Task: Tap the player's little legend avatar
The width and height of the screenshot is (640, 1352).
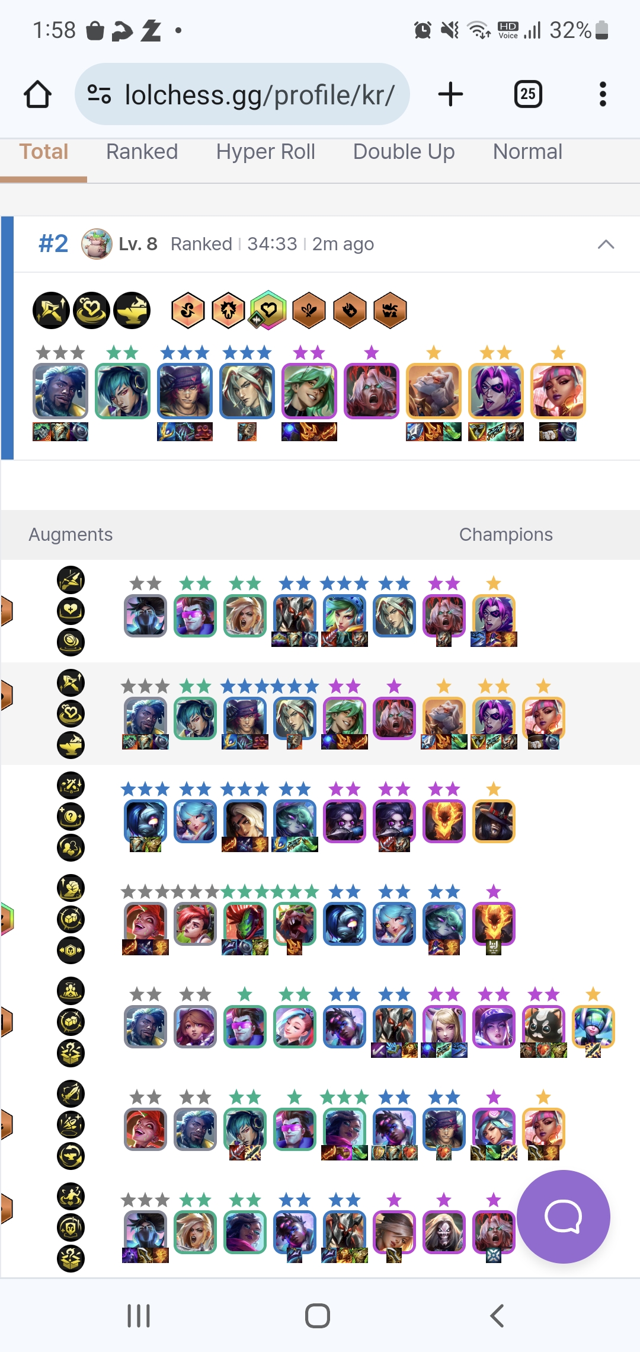Action: click(x=97, y=244)
